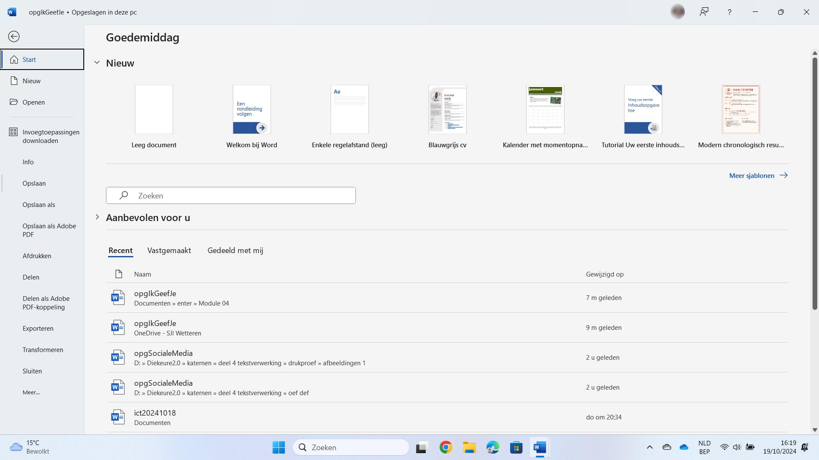Open File Explorer from the taskbar
The height and width of the screenshot is (460, 819).
tap(470, 448)
